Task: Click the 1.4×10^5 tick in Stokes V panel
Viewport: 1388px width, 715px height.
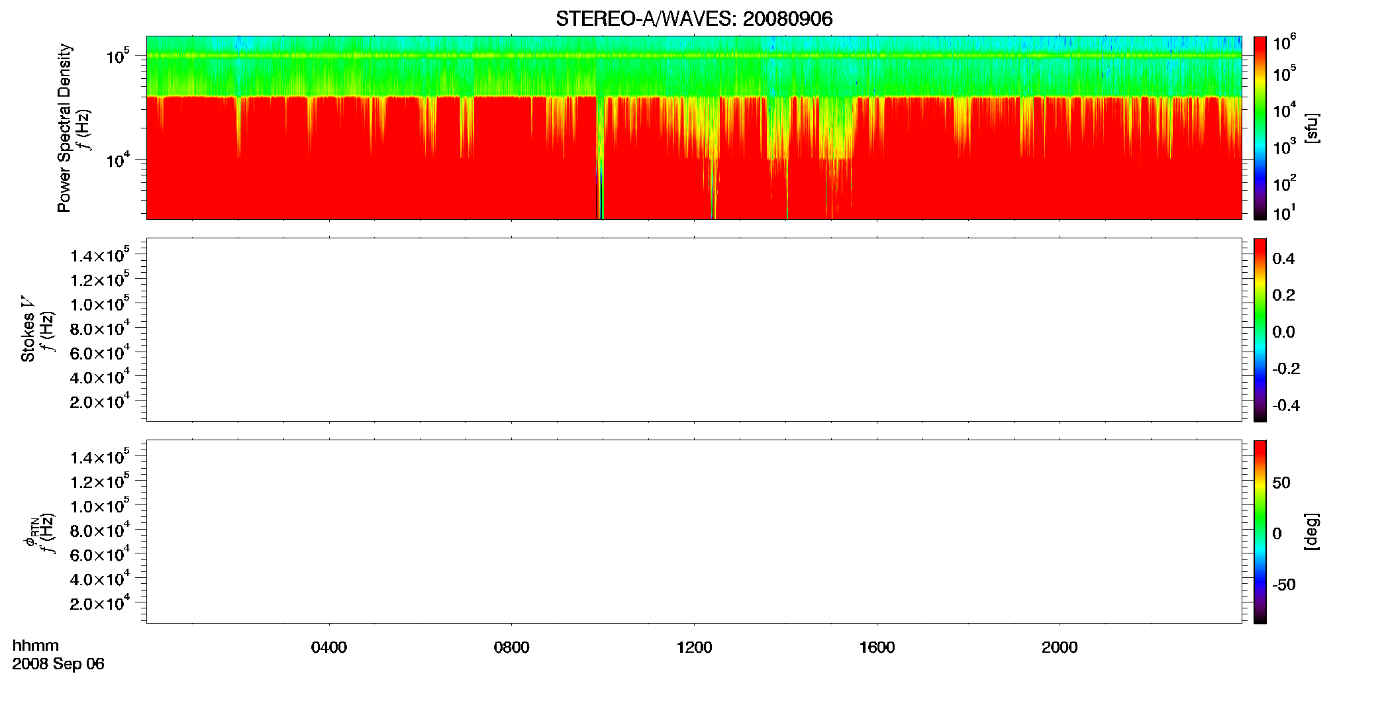Action: click(x=100, y=255)
